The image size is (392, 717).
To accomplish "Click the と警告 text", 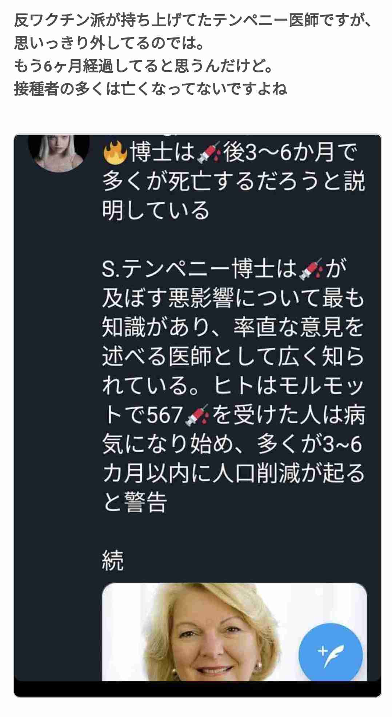I will coord(135,502).
